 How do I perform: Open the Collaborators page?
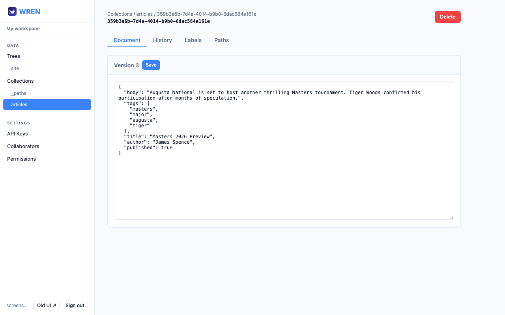[23, 146]
